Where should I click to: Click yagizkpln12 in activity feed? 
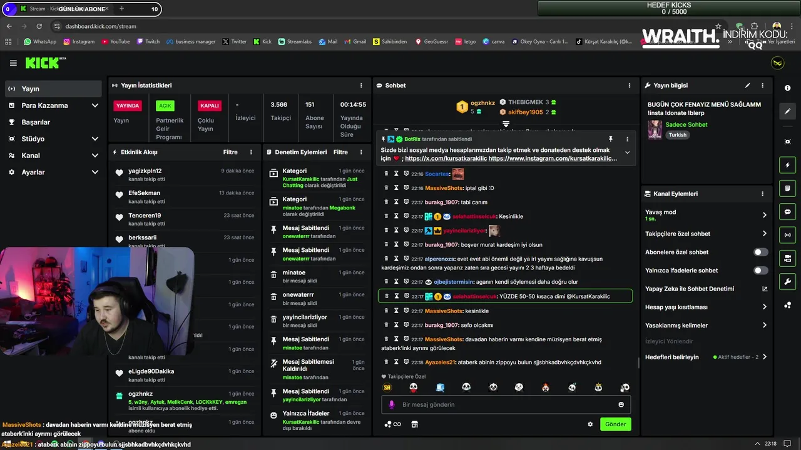[x=145, y=171]
